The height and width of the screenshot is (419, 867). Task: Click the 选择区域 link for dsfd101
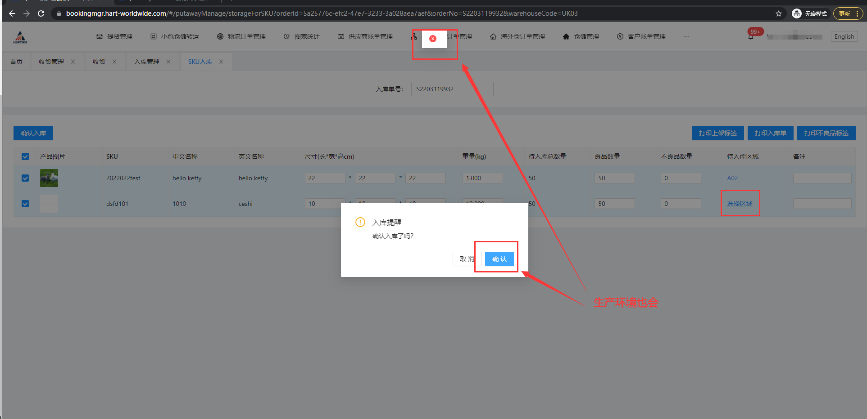click(x=739, y=204)
